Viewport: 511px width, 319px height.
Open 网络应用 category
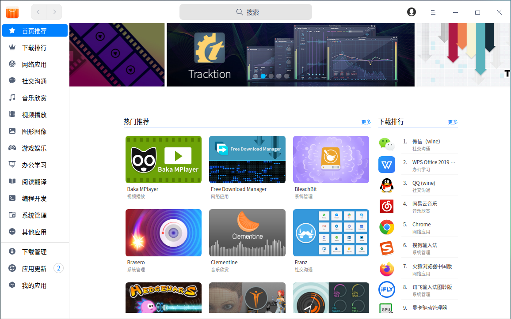[x=35, y=64]
